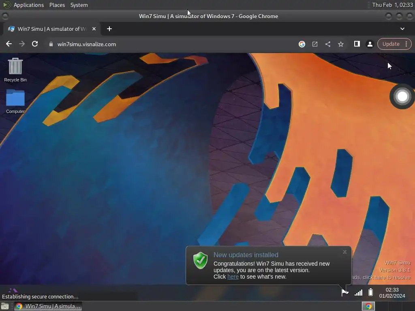Viewport: 415px width, 311px height.
Task: Click the battery tray icon
Action: [x=370, y=292]
